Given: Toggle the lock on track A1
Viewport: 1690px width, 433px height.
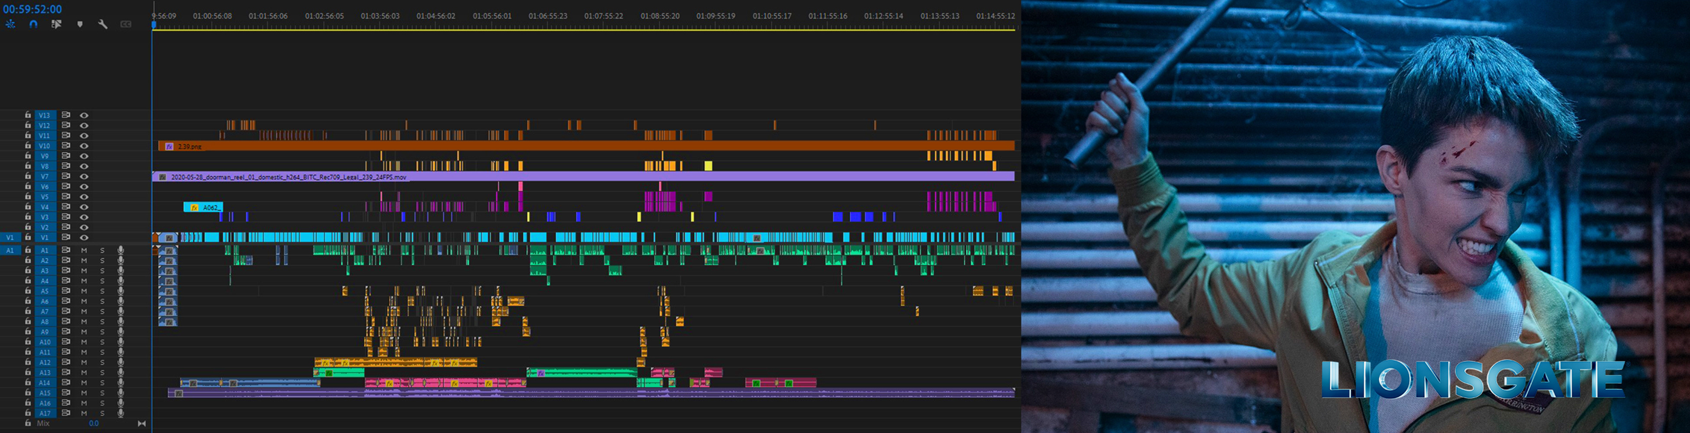Looking at the screenshot, I should pyautogui.click(x=28, y=250).
